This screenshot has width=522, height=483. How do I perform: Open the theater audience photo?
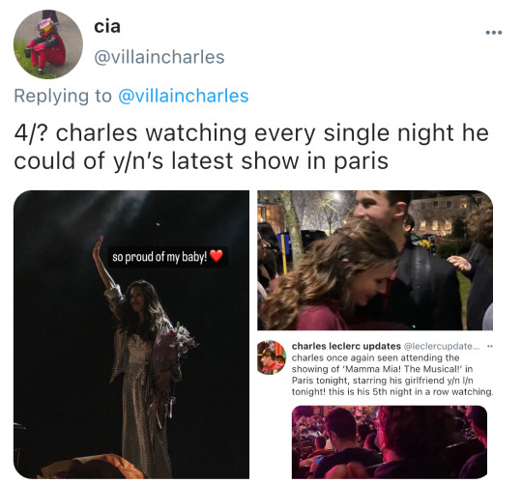pyautogui.click(x=390, y=442)
